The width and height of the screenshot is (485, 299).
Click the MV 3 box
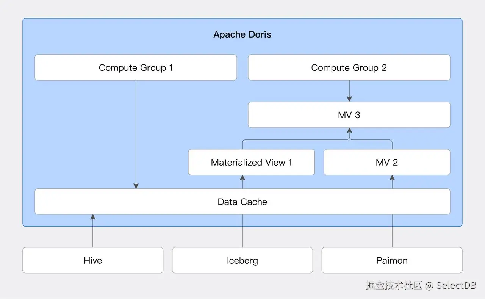click(349, 115)
